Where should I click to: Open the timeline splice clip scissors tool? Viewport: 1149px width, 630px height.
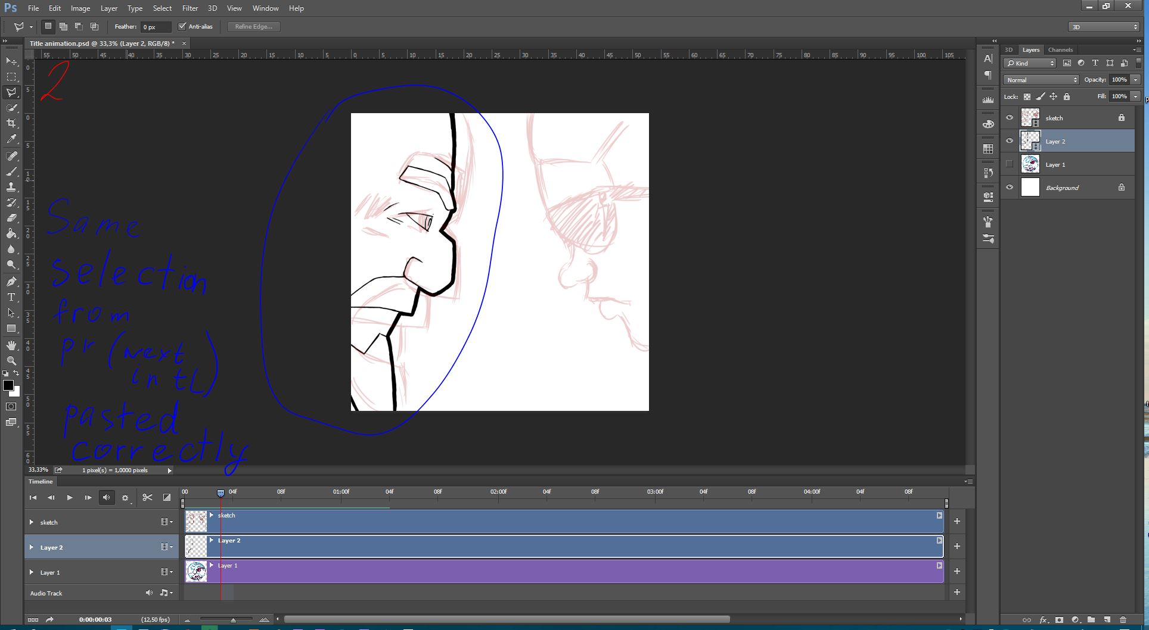(148, 497)
